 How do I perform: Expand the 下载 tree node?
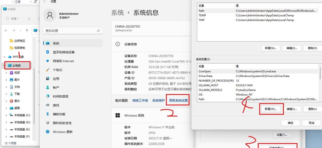[6, 94]
